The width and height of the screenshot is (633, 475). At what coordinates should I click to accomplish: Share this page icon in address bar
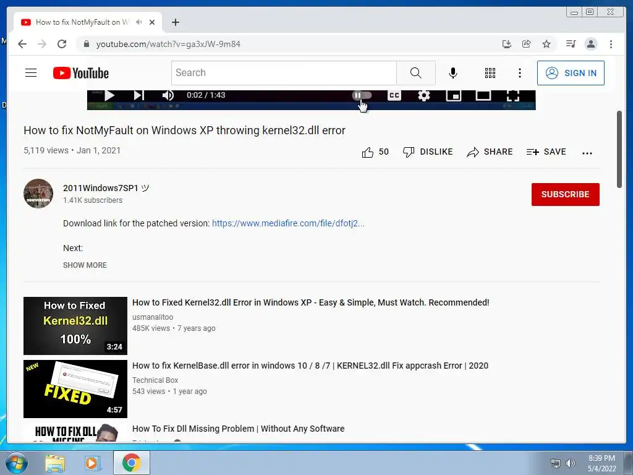(526, 44)
